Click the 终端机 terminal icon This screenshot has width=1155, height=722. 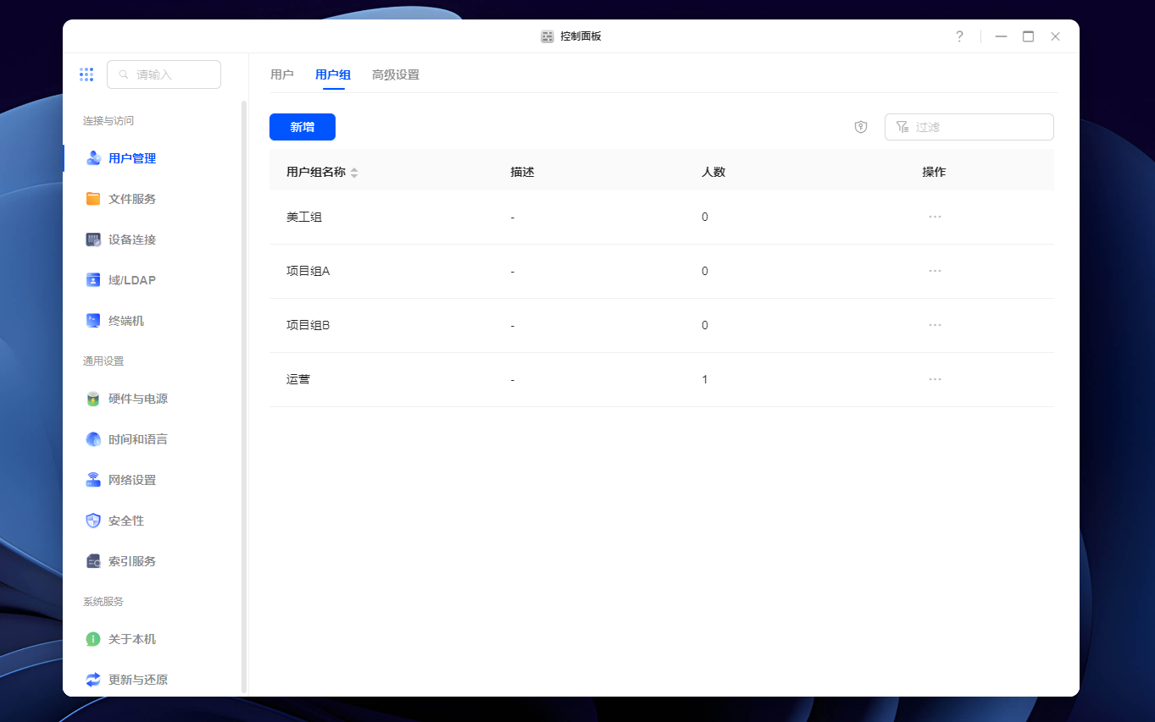click(x=93, y=321)
